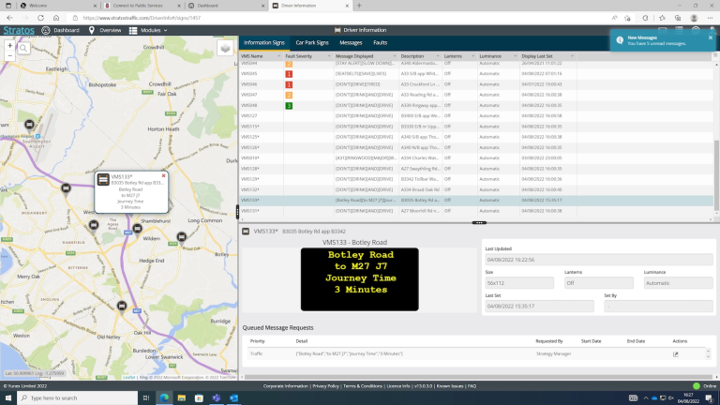
Task: Select the VMS131* row
Action: (x=476, y=211)
